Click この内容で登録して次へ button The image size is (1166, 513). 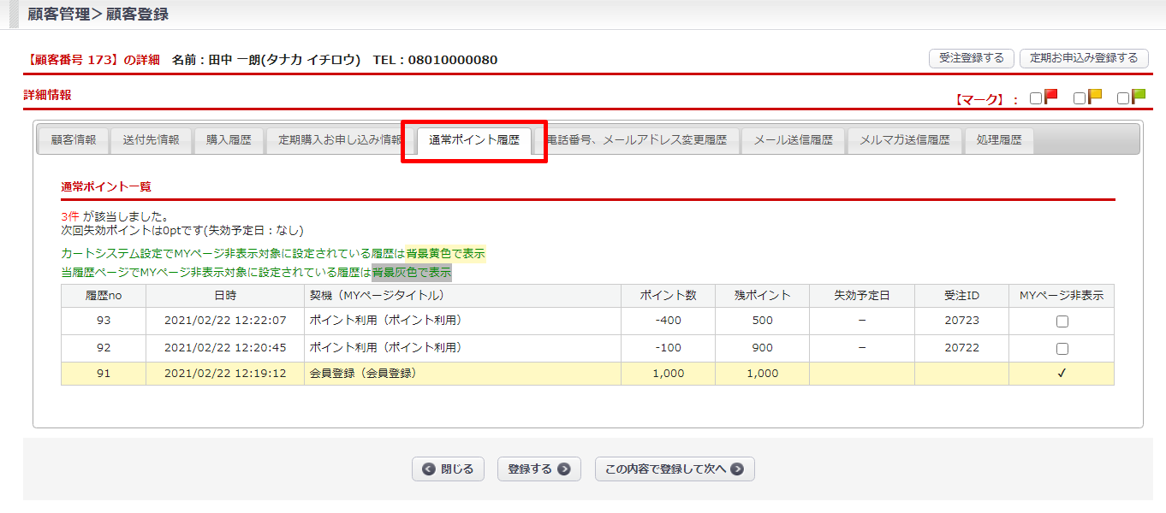click(x=675, y=469)
